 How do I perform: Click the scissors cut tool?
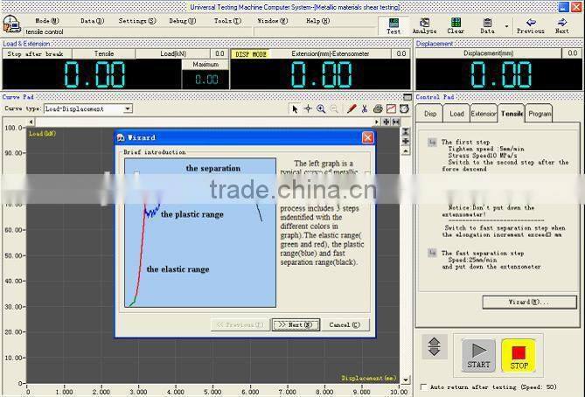[365, 109]
